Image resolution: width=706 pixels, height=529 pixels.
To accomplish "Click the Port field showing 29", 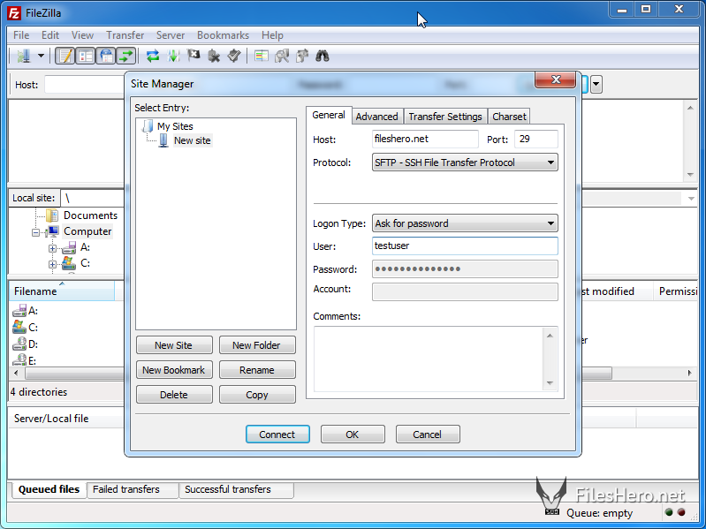I will coord(535,139).
